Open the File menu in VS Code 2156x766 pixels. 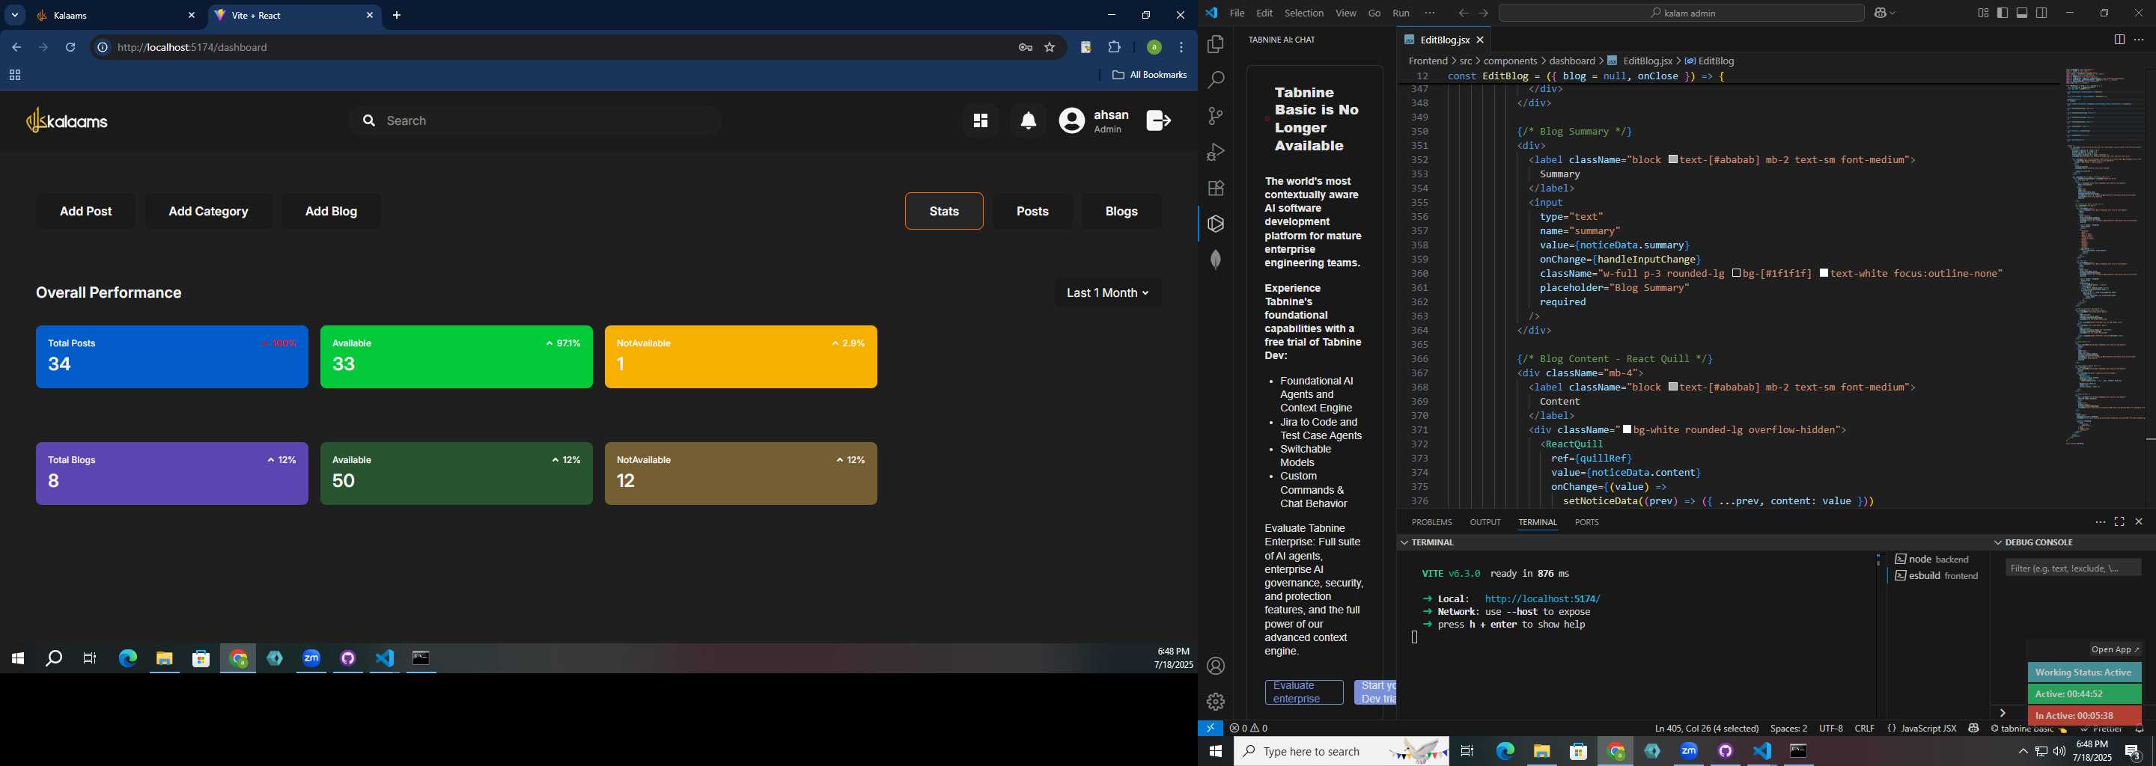[x=1237, y=13]
